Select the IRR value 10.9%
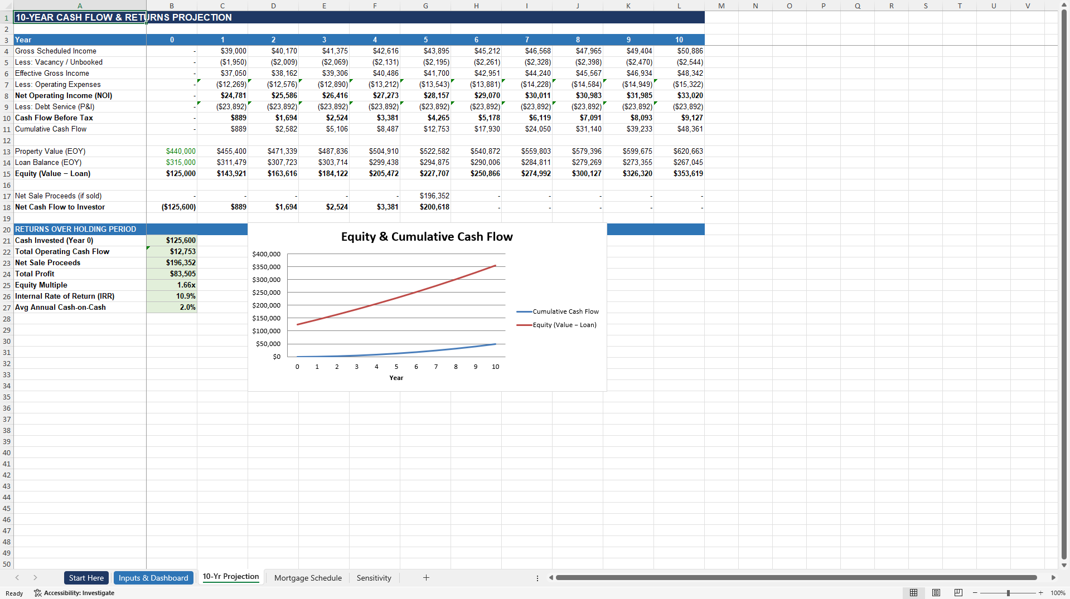The width and height of the screenshot is (1070, 599). tap(172, 296)
